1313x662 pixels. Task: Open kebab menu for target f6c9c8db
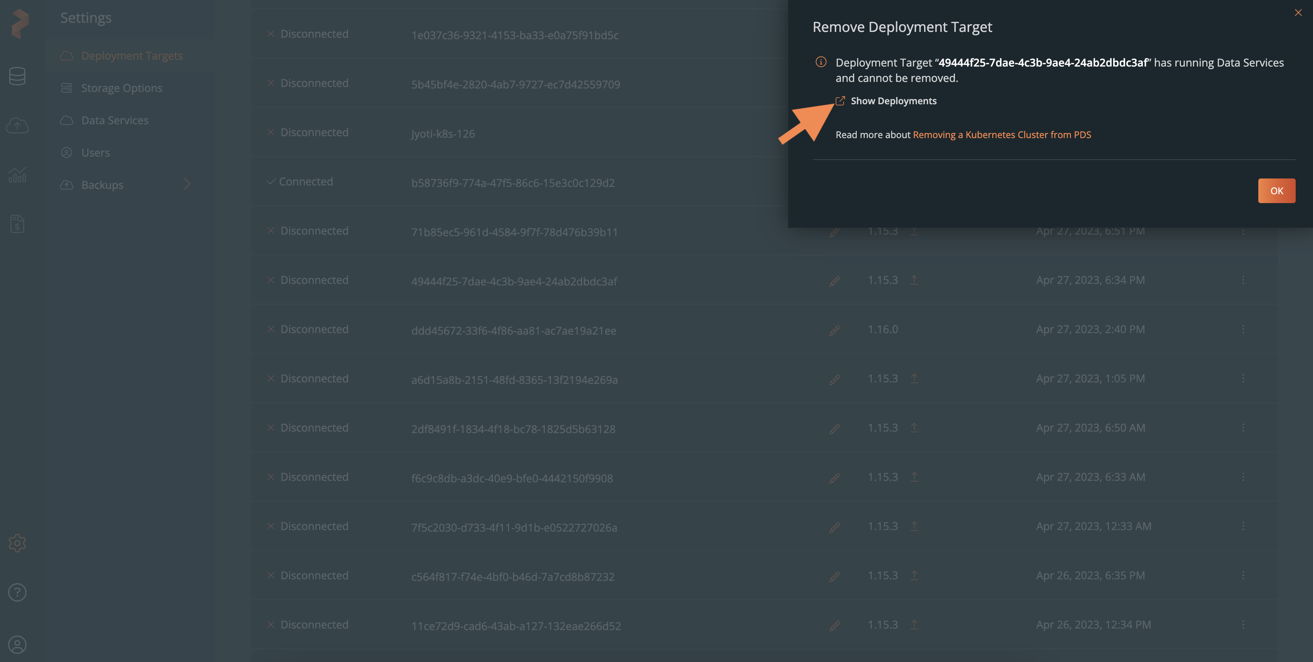tap(1243, 477)
